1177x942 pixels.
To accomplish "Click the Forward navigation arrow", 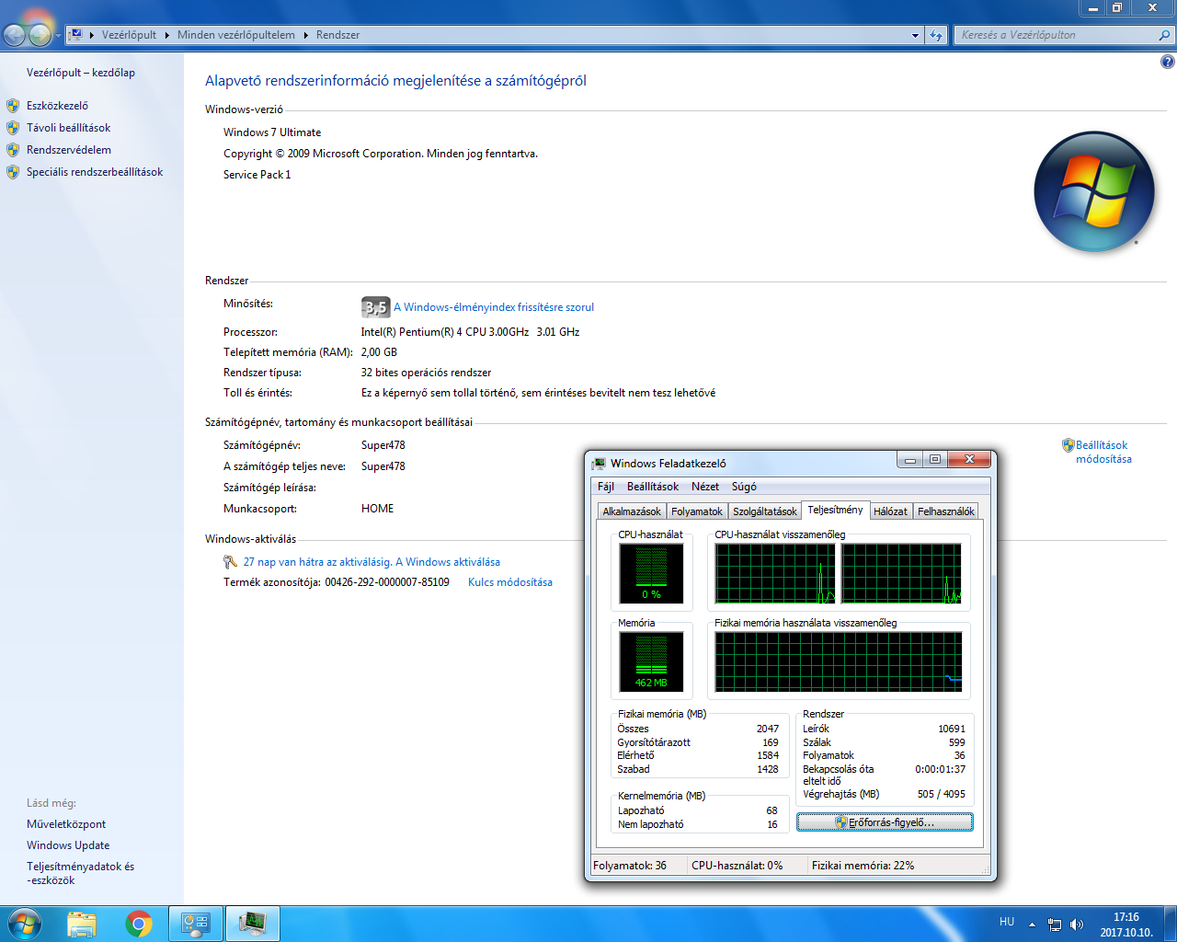I will [40, 35].
